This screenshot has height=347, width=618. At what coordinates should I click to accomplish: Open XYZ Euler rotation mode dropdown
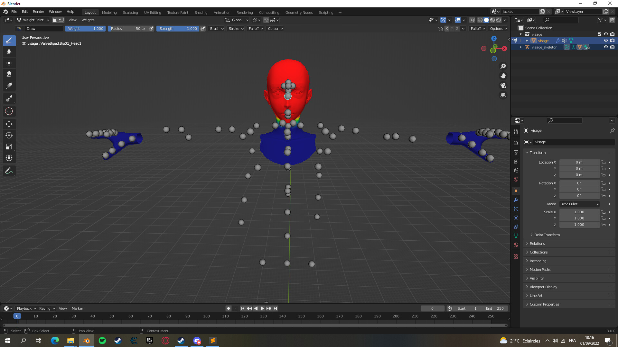click(580, 204)
